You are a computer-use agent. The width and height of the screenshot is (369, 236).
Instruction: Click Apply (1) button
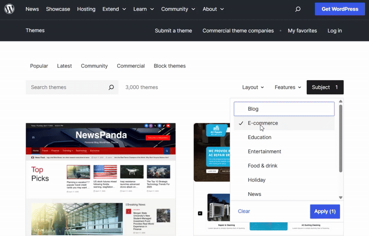tap(325, 211)
